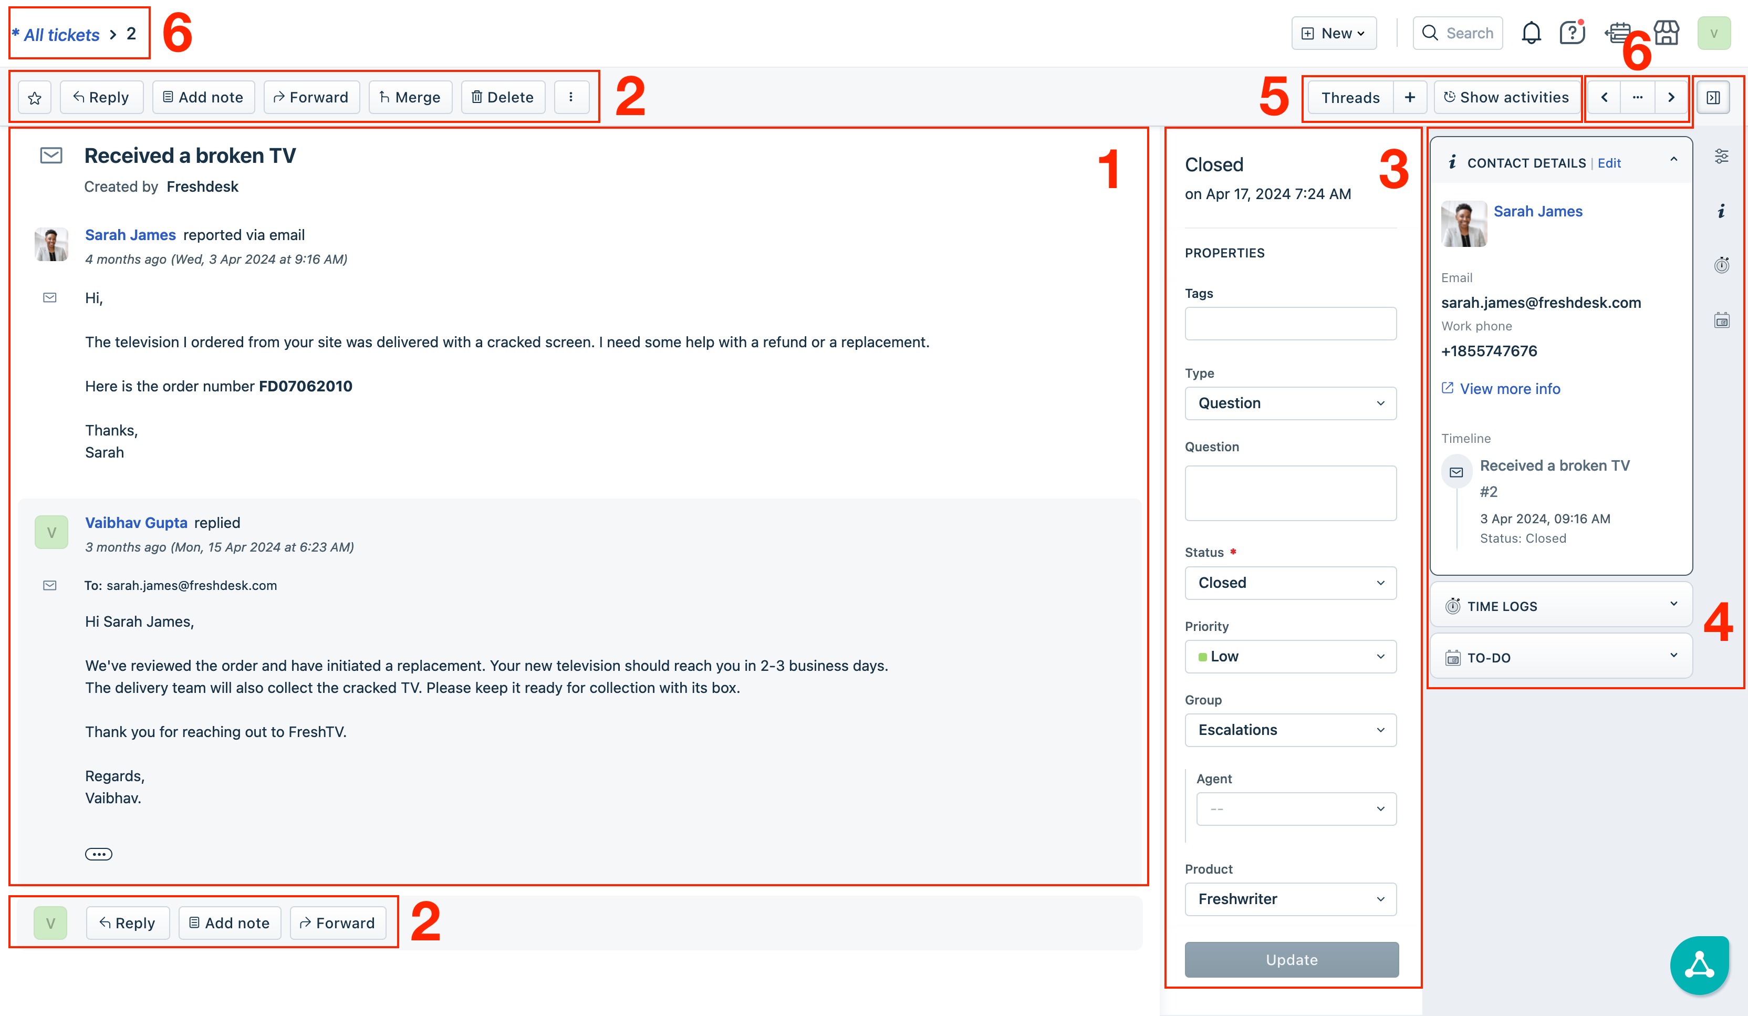Open ticket list with horizontal dots icon
Screen dimensions: 1748x1016
pos(1638,98)
